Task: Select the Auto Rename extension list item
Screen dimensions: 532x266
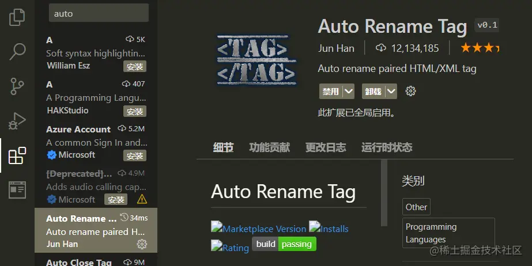Action: (96, 230)
